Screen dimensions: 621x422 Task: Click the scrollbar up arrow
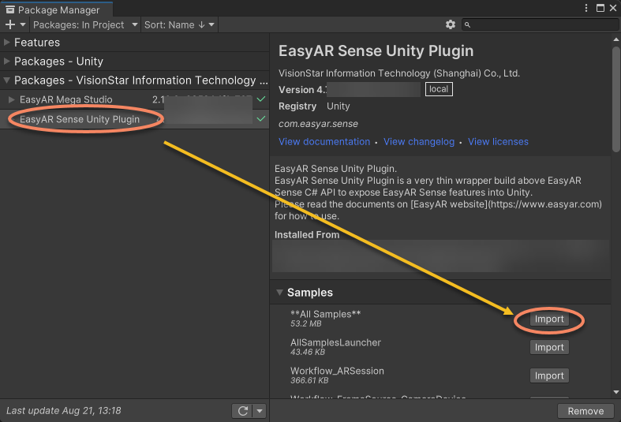615,39
